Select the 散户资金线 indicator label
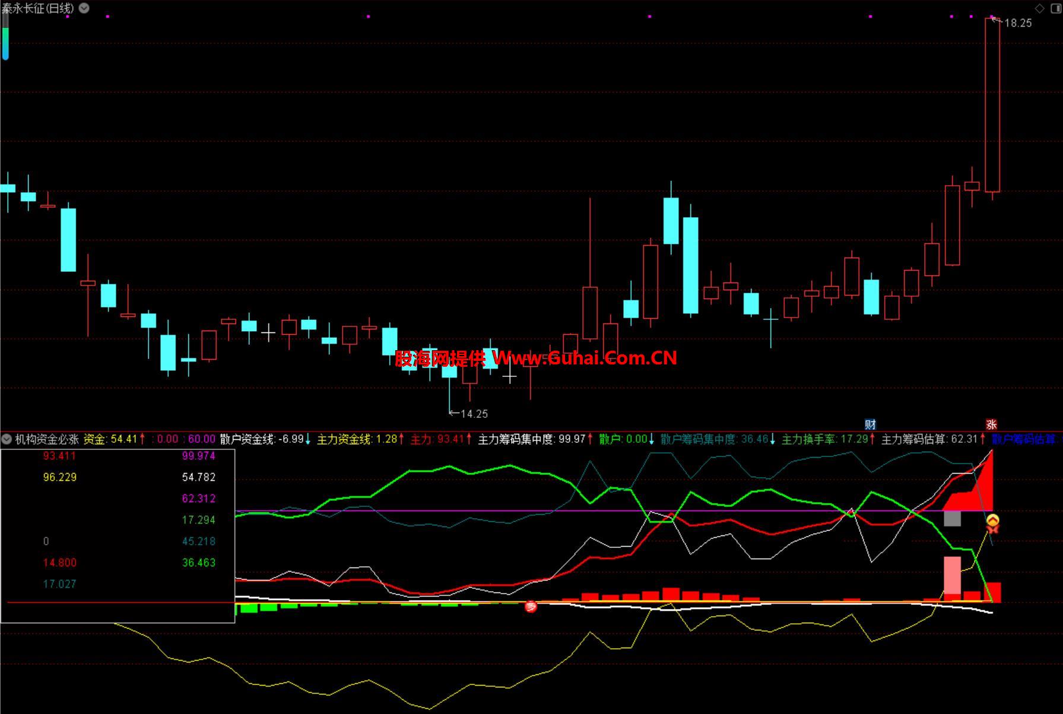Viewport: 1063px width, 714px height. coord(247,439)
